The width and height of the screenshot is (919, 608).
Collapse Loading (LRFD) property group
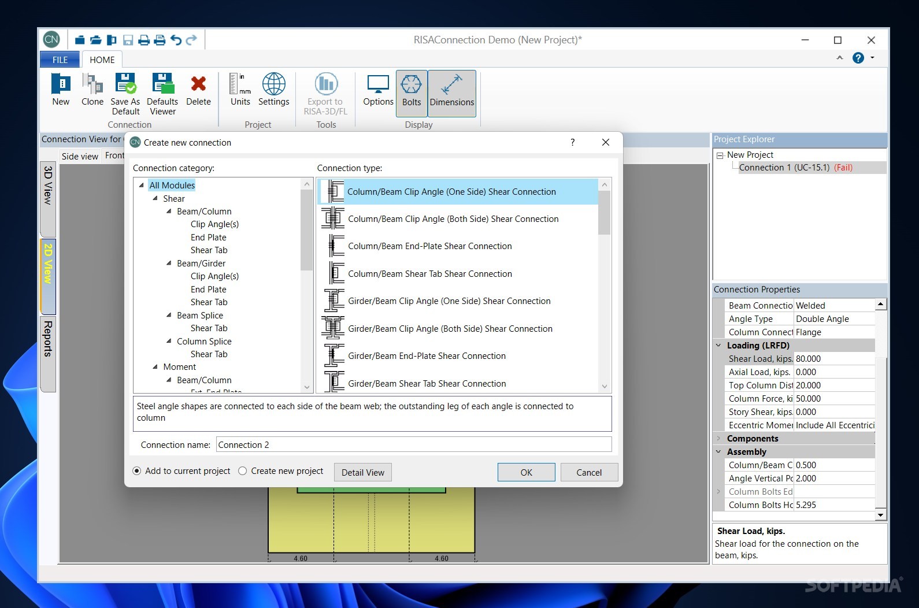click(719, 346)
